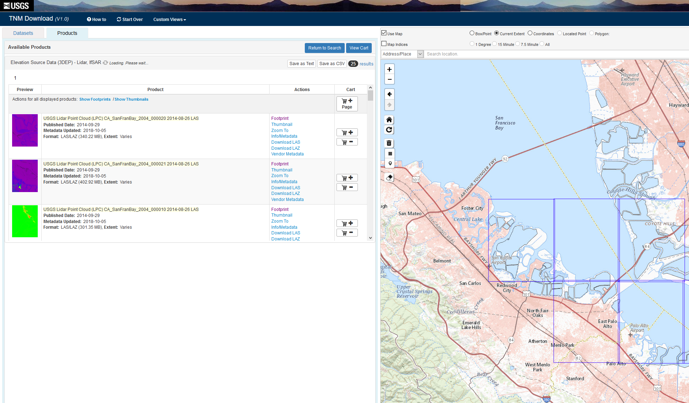Remove SanFranBay_2004_000020 product from cart

[x=347, y=142]
